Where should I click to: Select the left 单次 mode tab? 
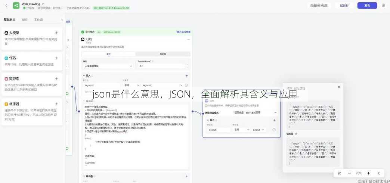pyautogui.click(x=108, y=54)
